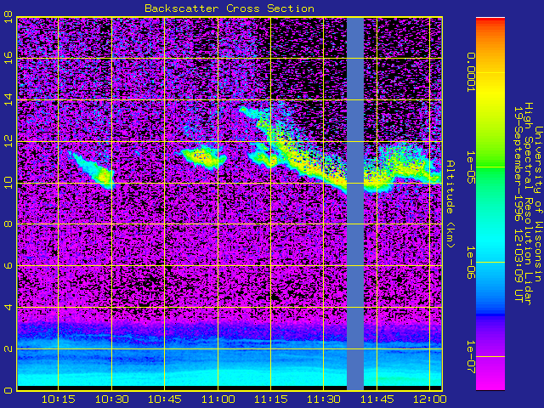The width and height of the screenshot is (544, 408).
Task: Click the altitude label 18
Action: point(8,17)
